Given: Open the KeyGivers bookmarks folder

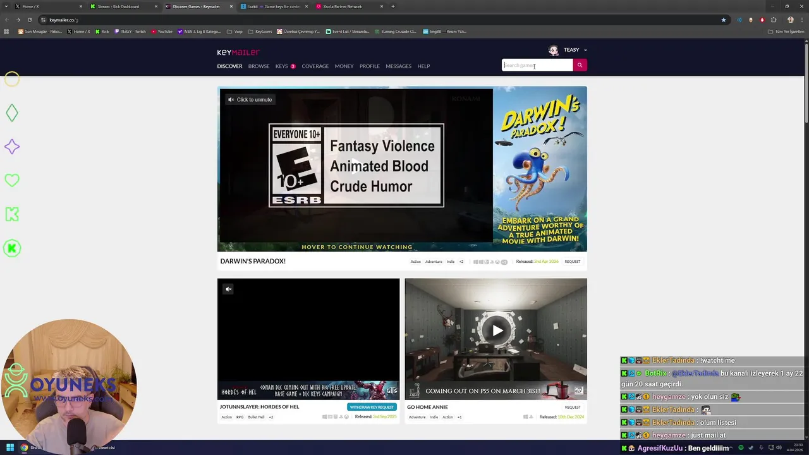Looking at the screenshot, I should tap(260, 31).
